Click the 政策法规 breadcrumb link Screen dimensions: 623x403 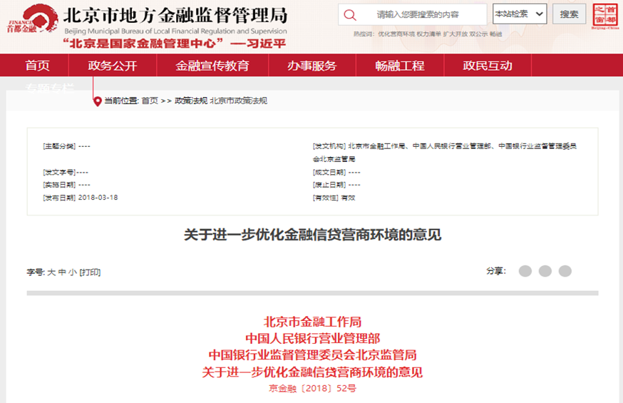191,101
